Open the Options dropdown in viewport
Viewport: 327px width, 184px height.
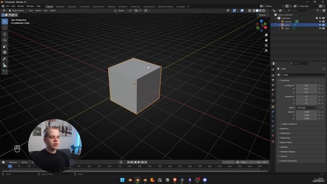263,15
